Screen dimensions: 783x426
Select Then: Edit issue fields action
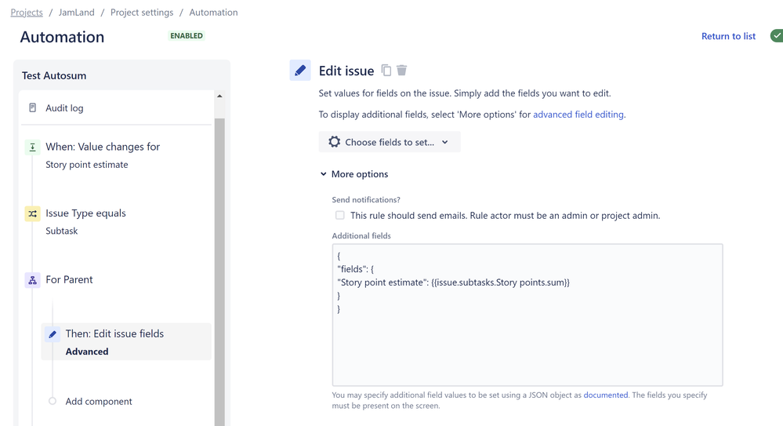point(126,342)
